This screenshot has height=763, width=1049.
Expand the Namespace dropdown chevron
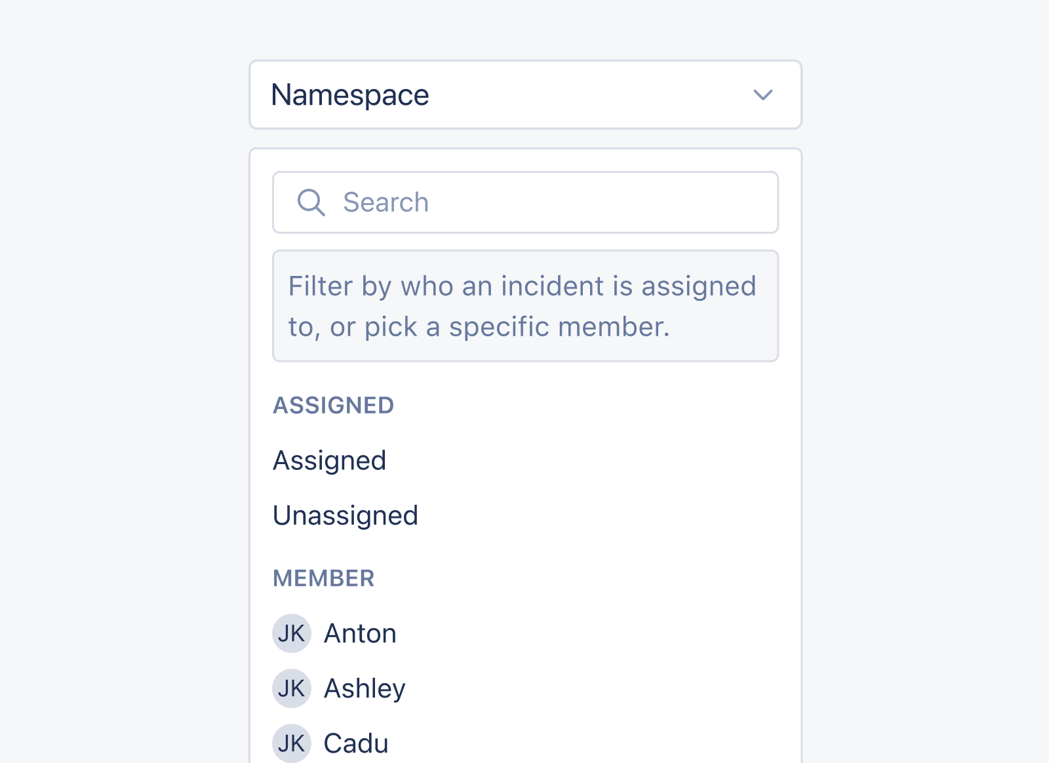tap(763, 95)
